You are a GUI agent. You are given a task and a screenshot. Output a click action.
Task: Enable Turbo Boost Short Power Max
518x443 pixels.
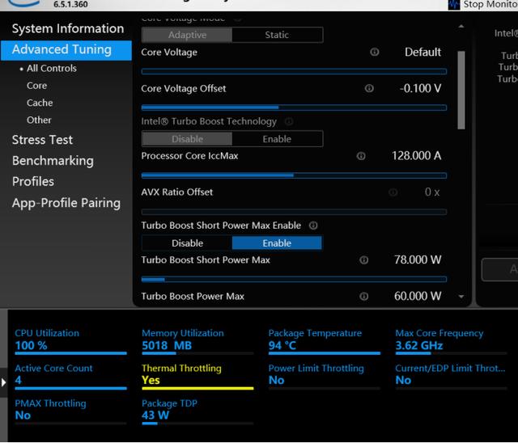pos(277,243)
